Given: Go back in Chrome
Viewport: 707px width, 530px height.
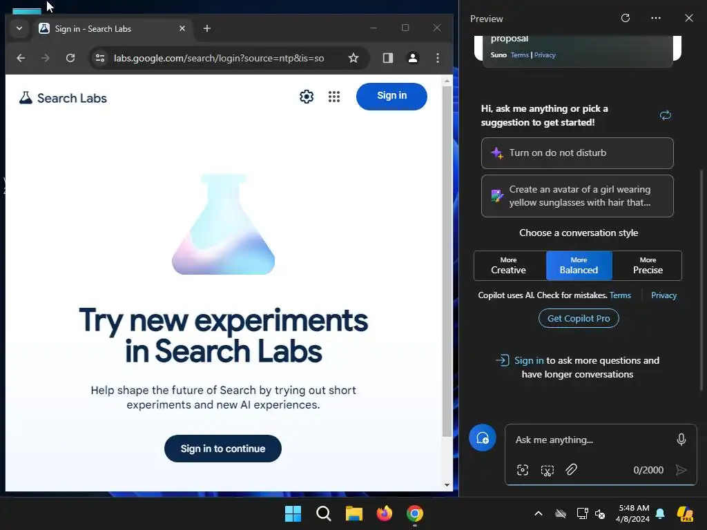Looking at the screenshot, I should (x=21, y=58).
